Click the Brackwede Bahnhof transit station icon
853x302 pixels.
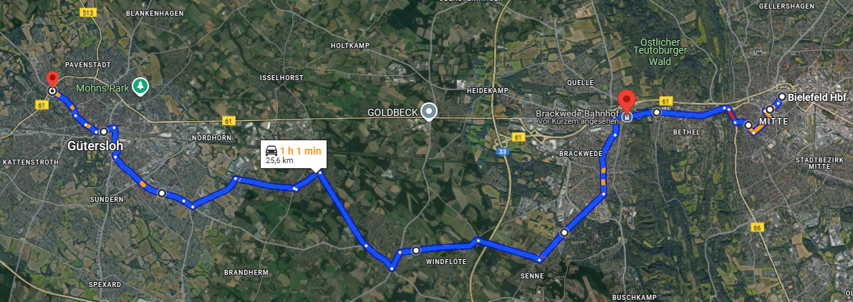click(627, 117)
